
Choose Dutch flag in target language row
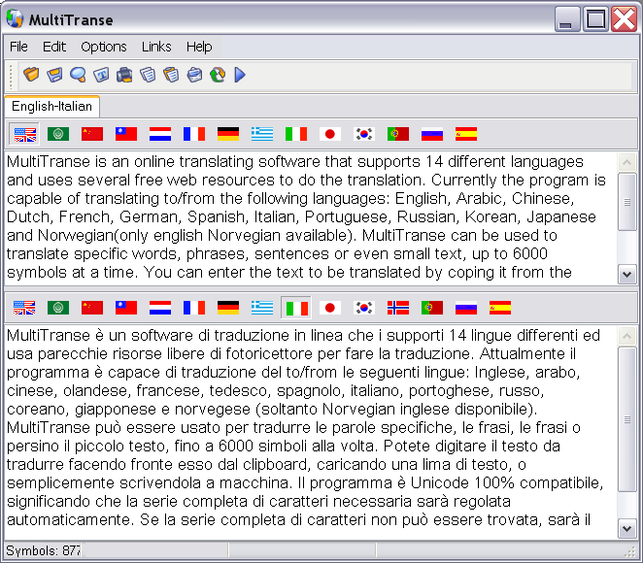point(160,308)
